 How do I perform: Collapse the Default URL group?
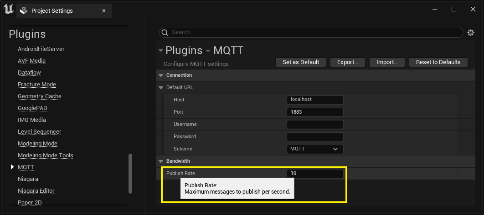[x=160, y=87]
